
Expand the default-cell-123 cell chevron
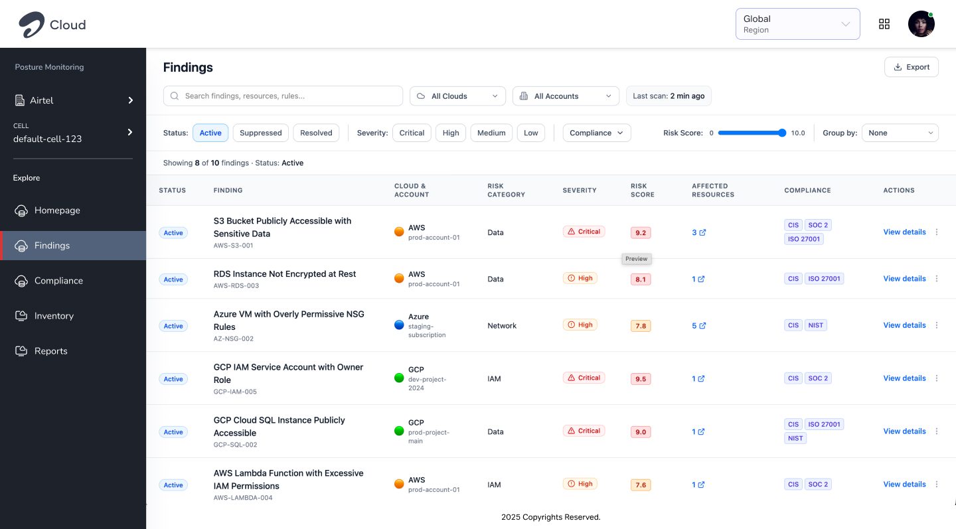[130, 132]
